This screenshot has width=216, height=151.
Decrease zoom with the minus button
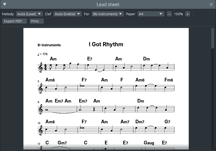(169, 14)
